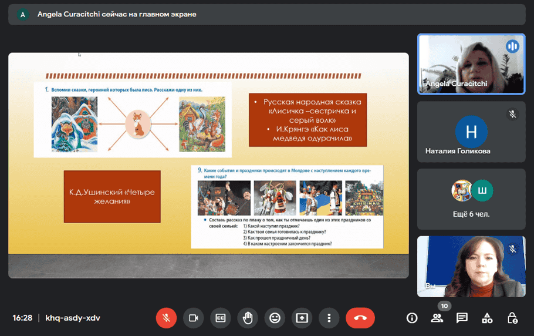
Task: Select Наталия Голикова's participant tile
Action: [x=471, y=132]
